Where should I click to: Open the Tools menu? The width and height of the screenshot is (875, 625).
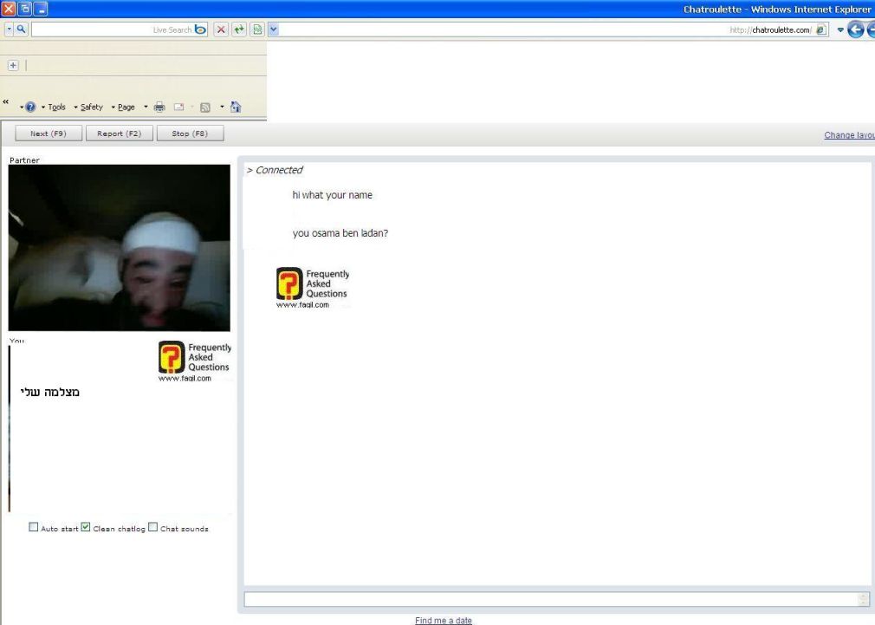[x=56, y=107]
